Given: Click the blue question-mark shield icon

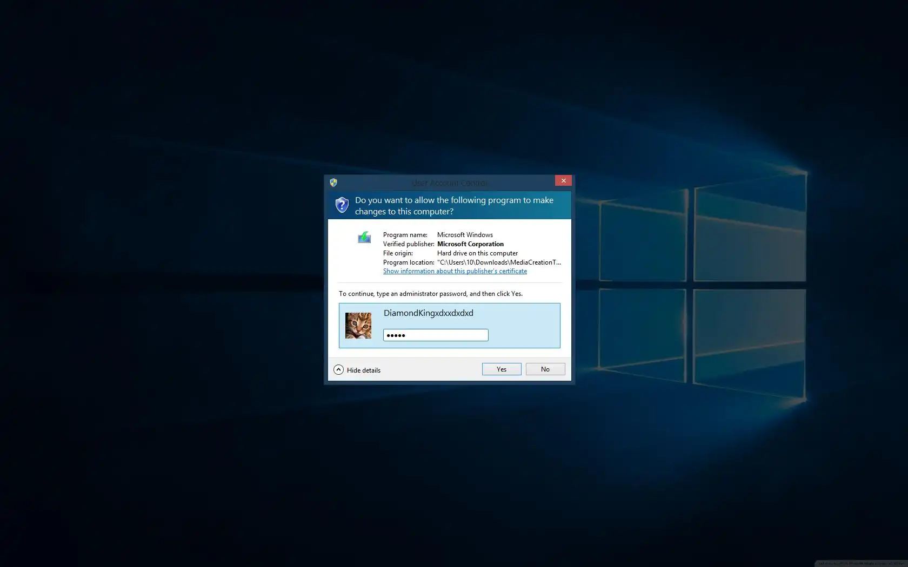Looking at the screenshot, I should (x=342, y=205).
